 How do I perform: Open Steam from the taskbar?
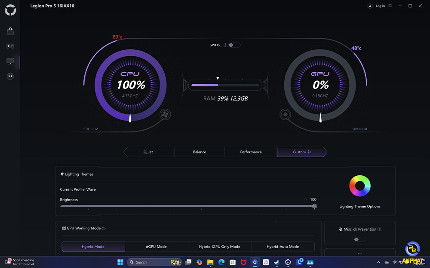[276, 262]
